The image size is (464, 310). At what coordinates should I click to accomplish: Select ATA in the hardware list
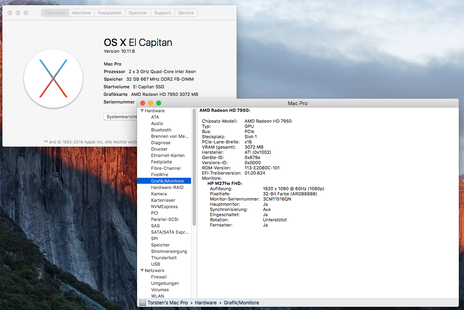(x=155, y=117)
